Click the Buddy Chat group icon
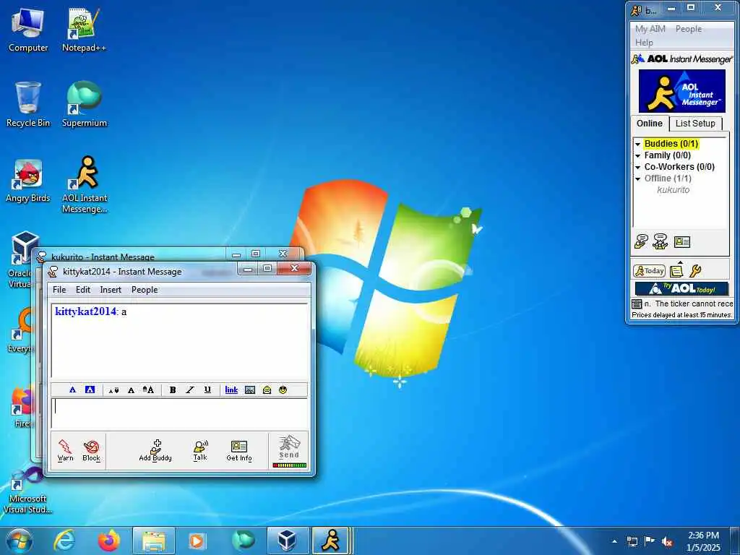Image resolution: width=740 pixels, height=555 pixels. tap(661, 241)
